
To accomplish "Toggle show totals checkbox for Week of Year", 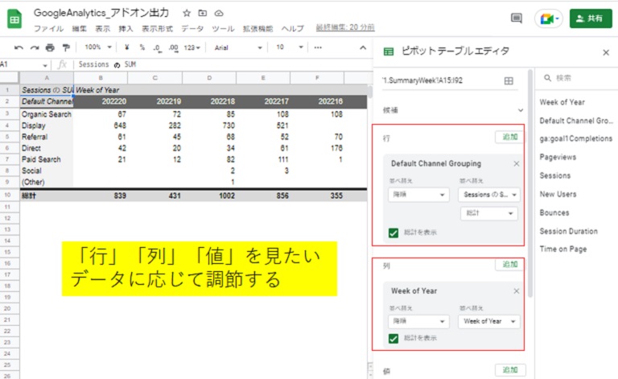I will pos(393,338).
